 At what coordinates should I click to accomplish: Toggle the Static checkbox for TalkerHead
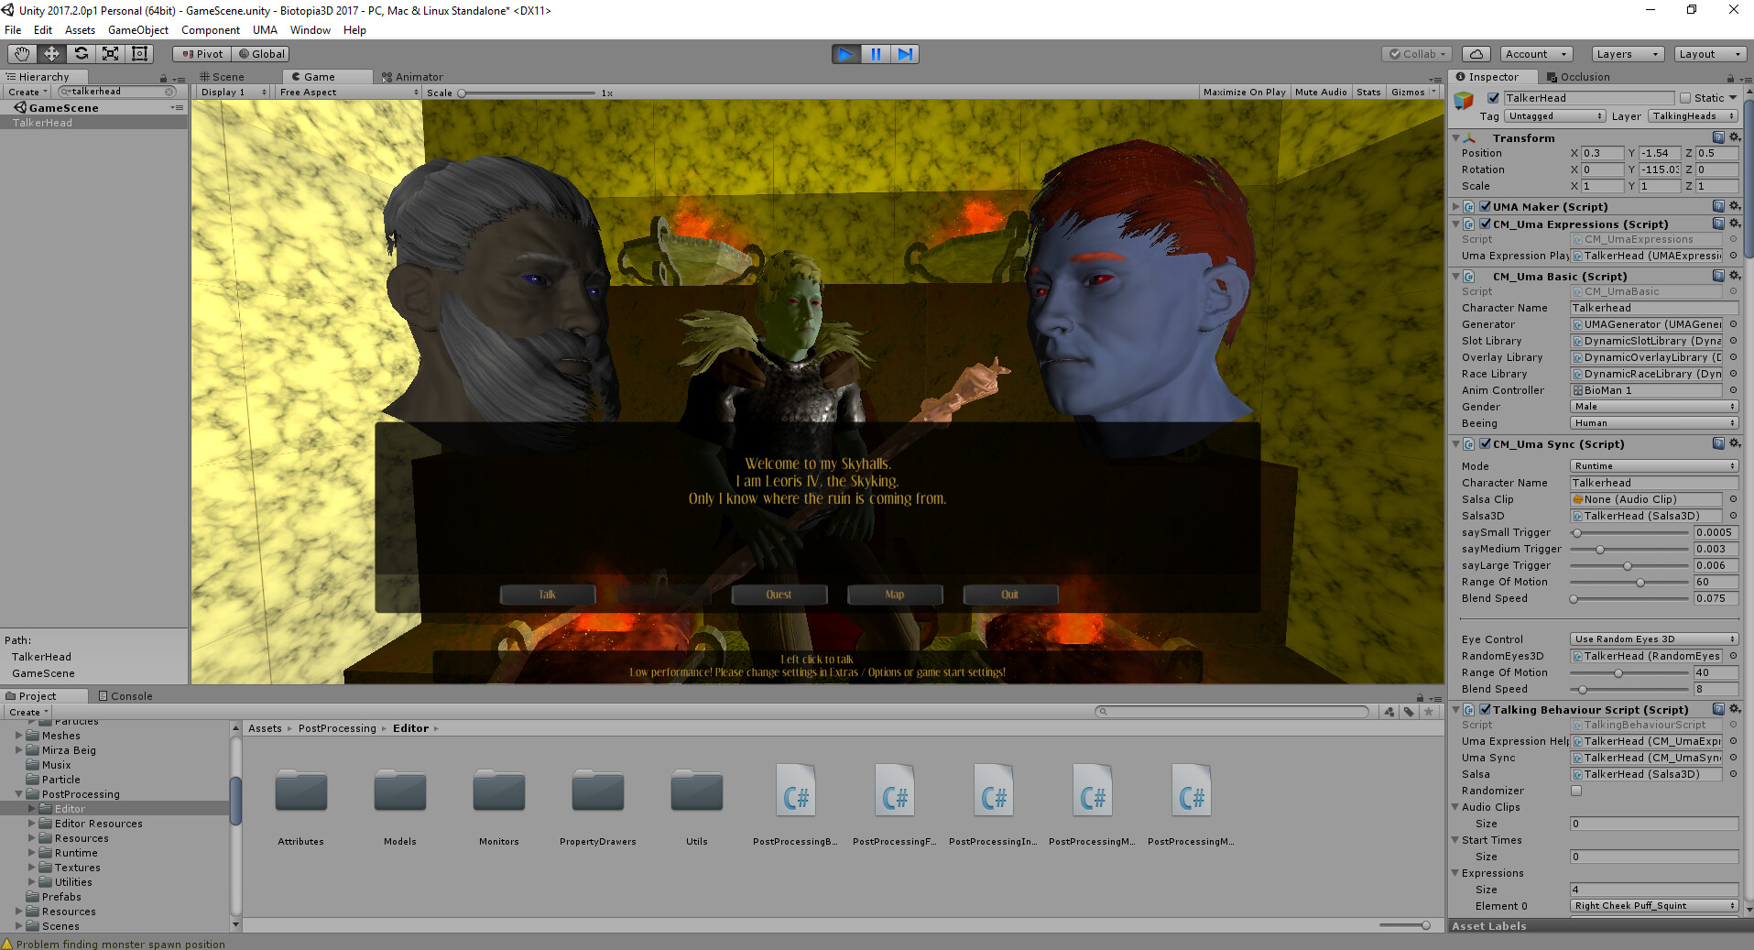coord(1685,98)
